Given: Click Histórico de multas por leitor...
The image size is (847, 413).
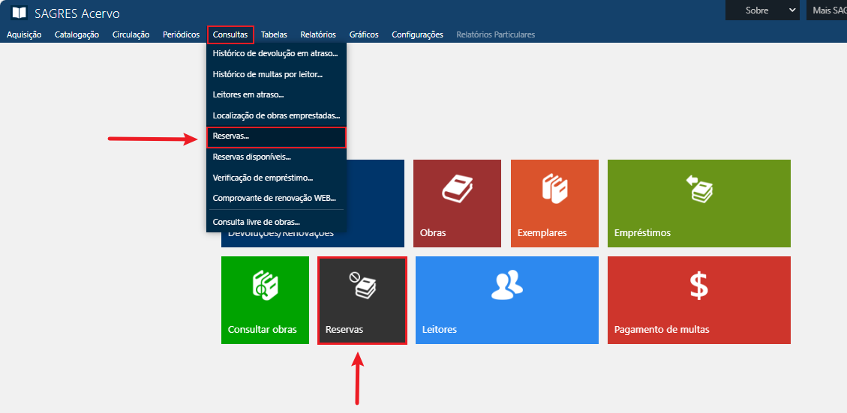Looking at the screenshot, I should coord(267,74).
